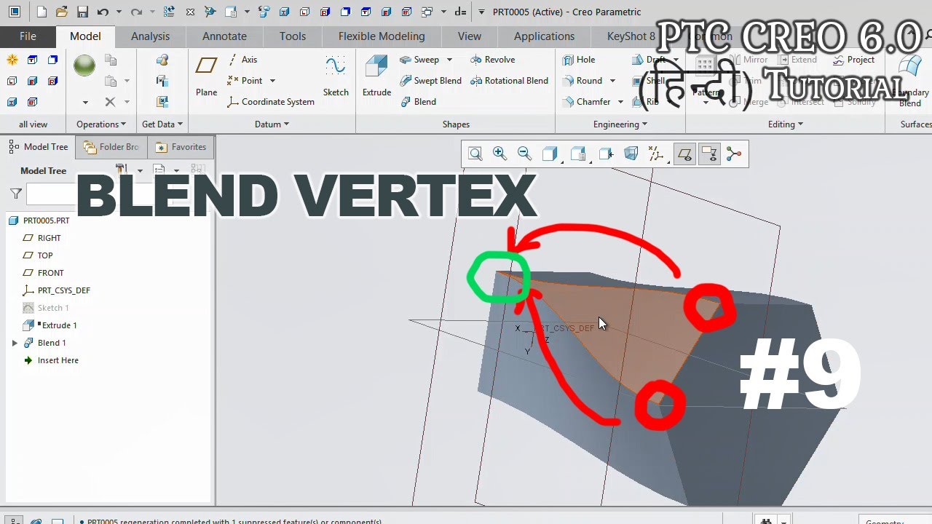Start the Extrude tool
Screen dimensions: 932x524
(376, 77)
